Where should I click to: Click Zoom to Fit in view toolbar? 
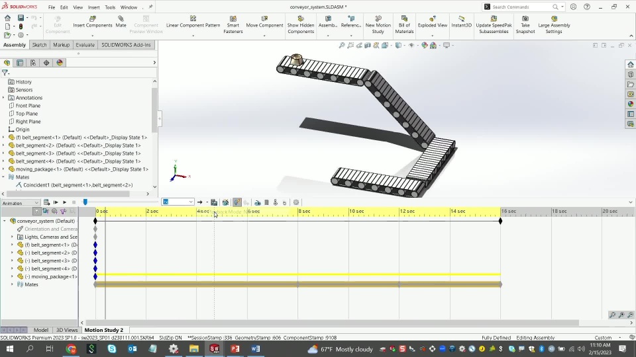click(x=342, y=46)
